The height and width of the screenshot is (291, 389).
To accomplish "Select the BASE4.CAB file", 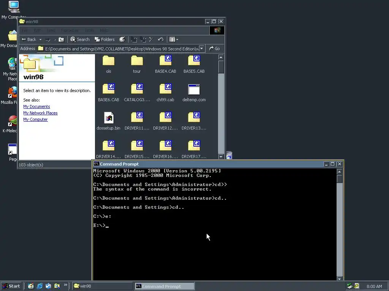I will pyautogui.click(x=166, y=64).
